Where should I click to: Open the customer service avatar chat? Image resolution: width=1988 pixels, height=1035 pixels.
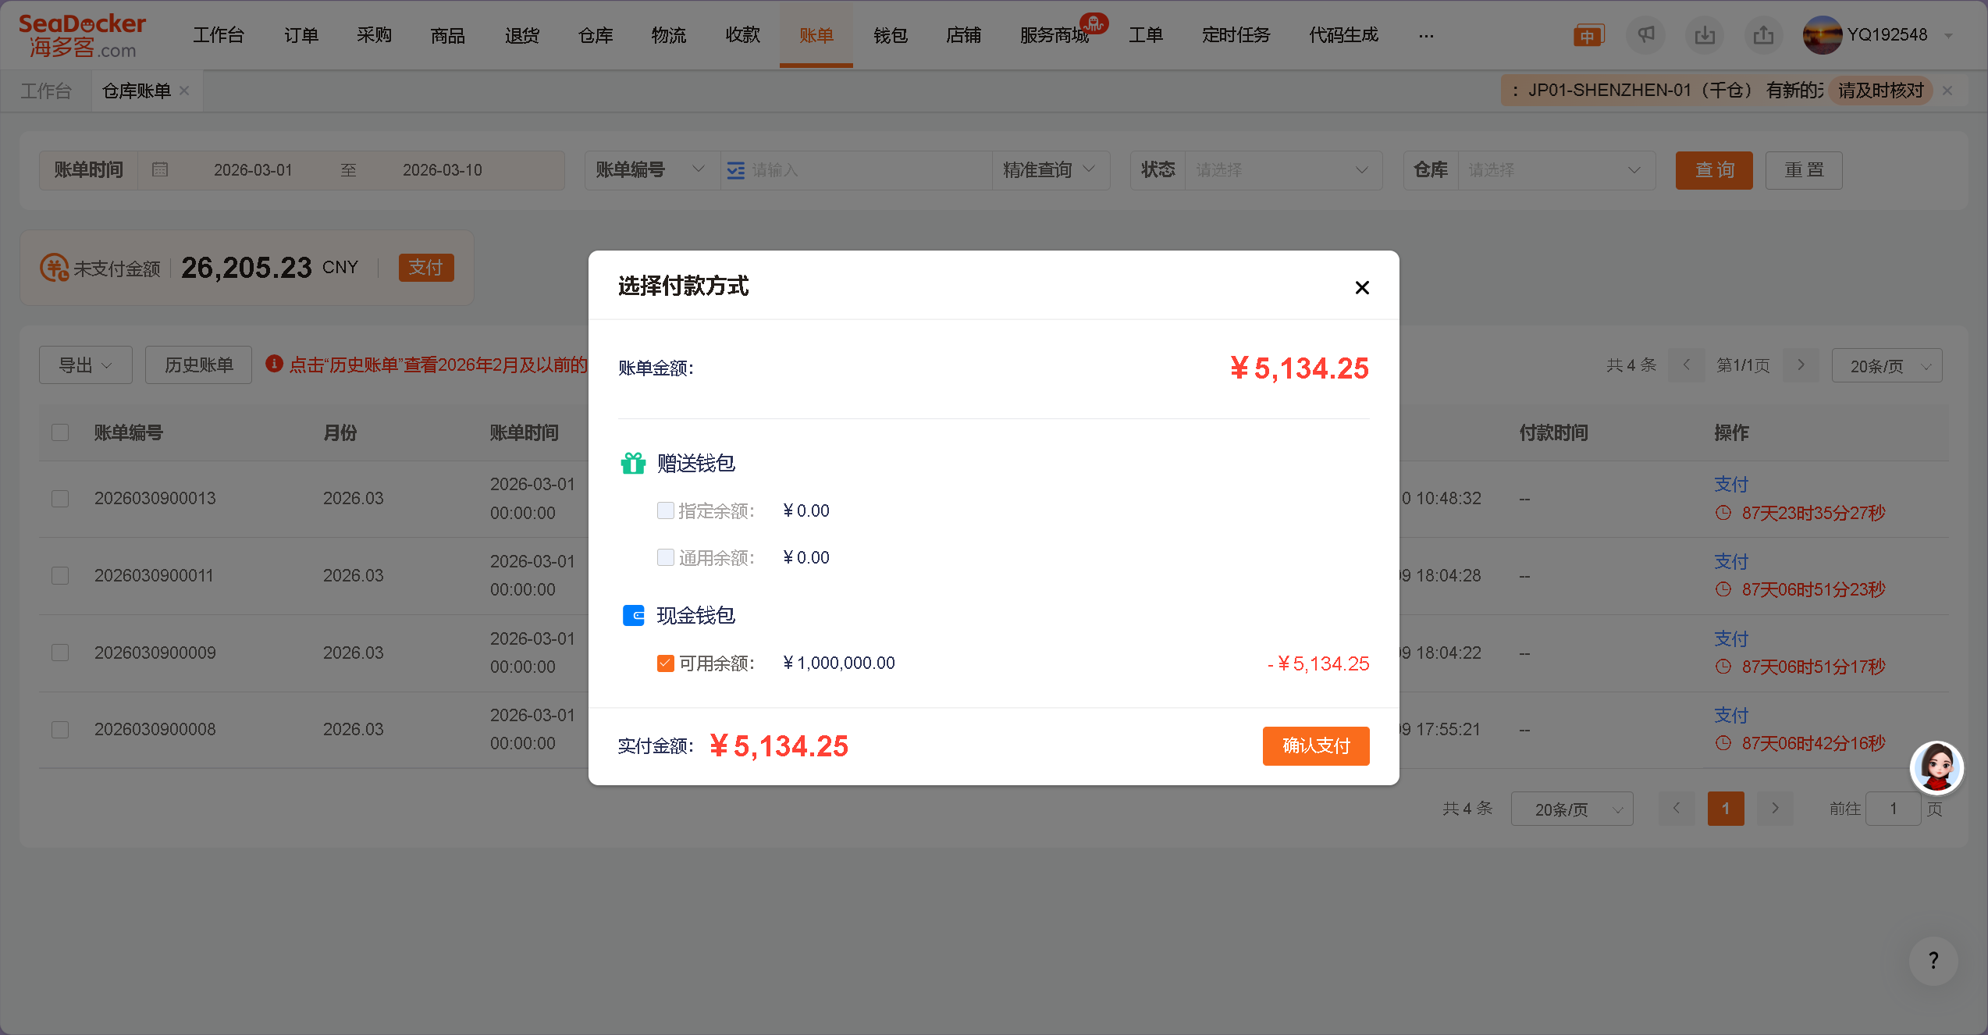(1936, 767)
